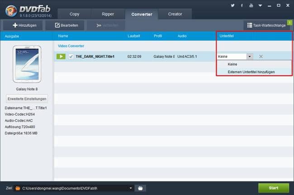Play preview of THE_DARK_NIGHT.Title1
Viewport: 294px width, 195px height.
point(61,56)
